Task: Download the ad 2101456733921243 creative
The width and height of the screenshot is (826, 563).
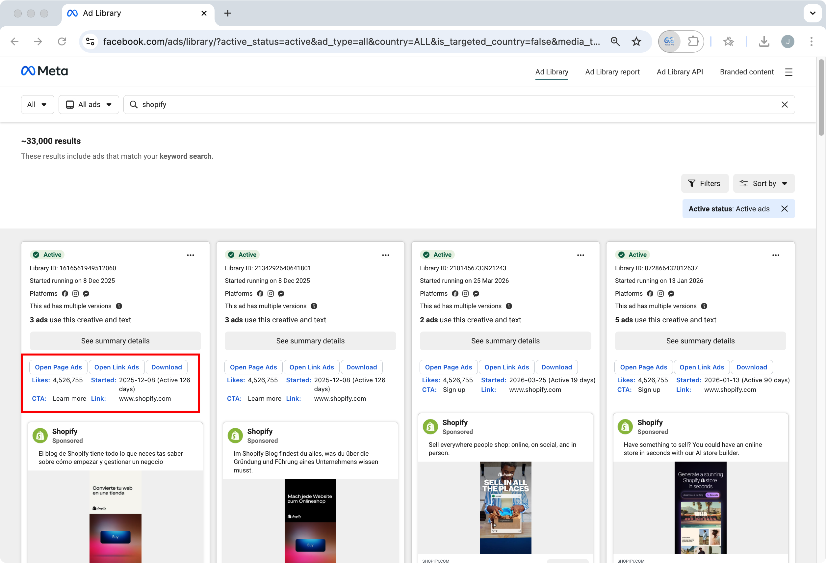Action: 557,367
